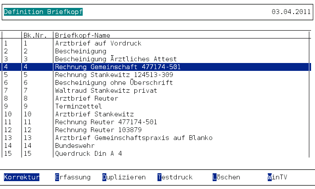
Task: Select Duplizieren from the bottom menu
Action: (x=124, y=177)
